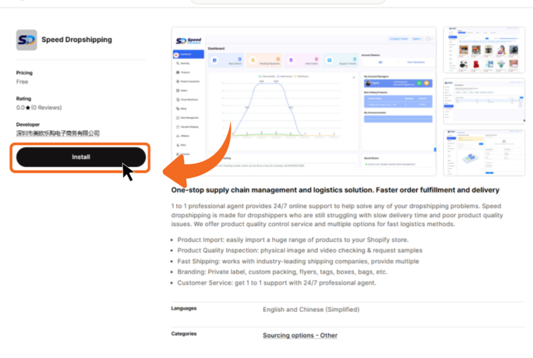Image resolution: width=533 pixels, height=358 pixels.
Task: Click the rating star next to 0.0
Action: (28, 108)
